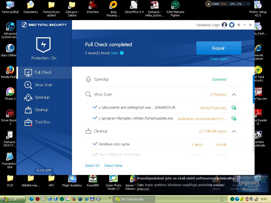
Task: Expand quick launch overflow chevron
Action: [x=110, y=197]
